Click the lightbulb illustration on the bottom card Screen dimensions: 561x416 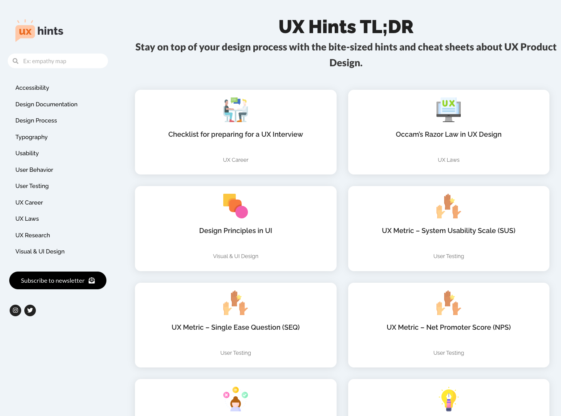click(x=448, y=399)
